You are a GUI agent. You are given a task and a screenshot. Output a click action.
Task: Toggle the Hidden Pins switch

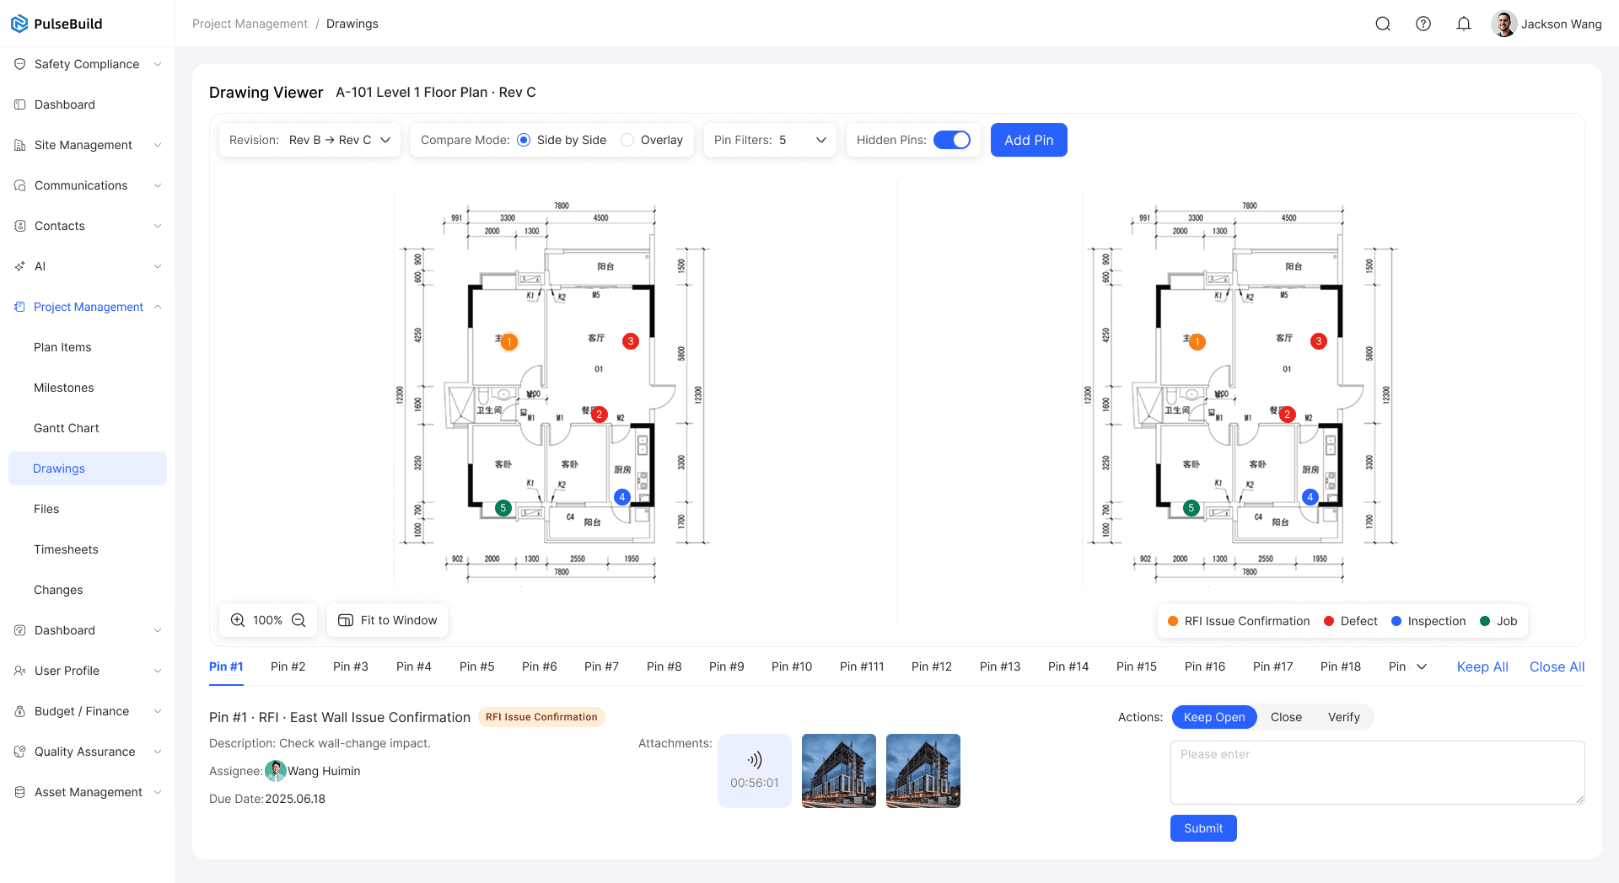coord(952,140)
